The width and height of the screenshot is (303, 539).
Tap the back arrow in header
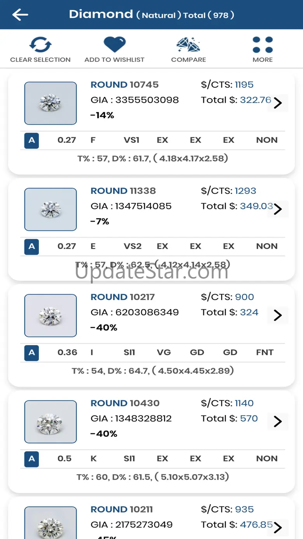[x=20, y=15]
